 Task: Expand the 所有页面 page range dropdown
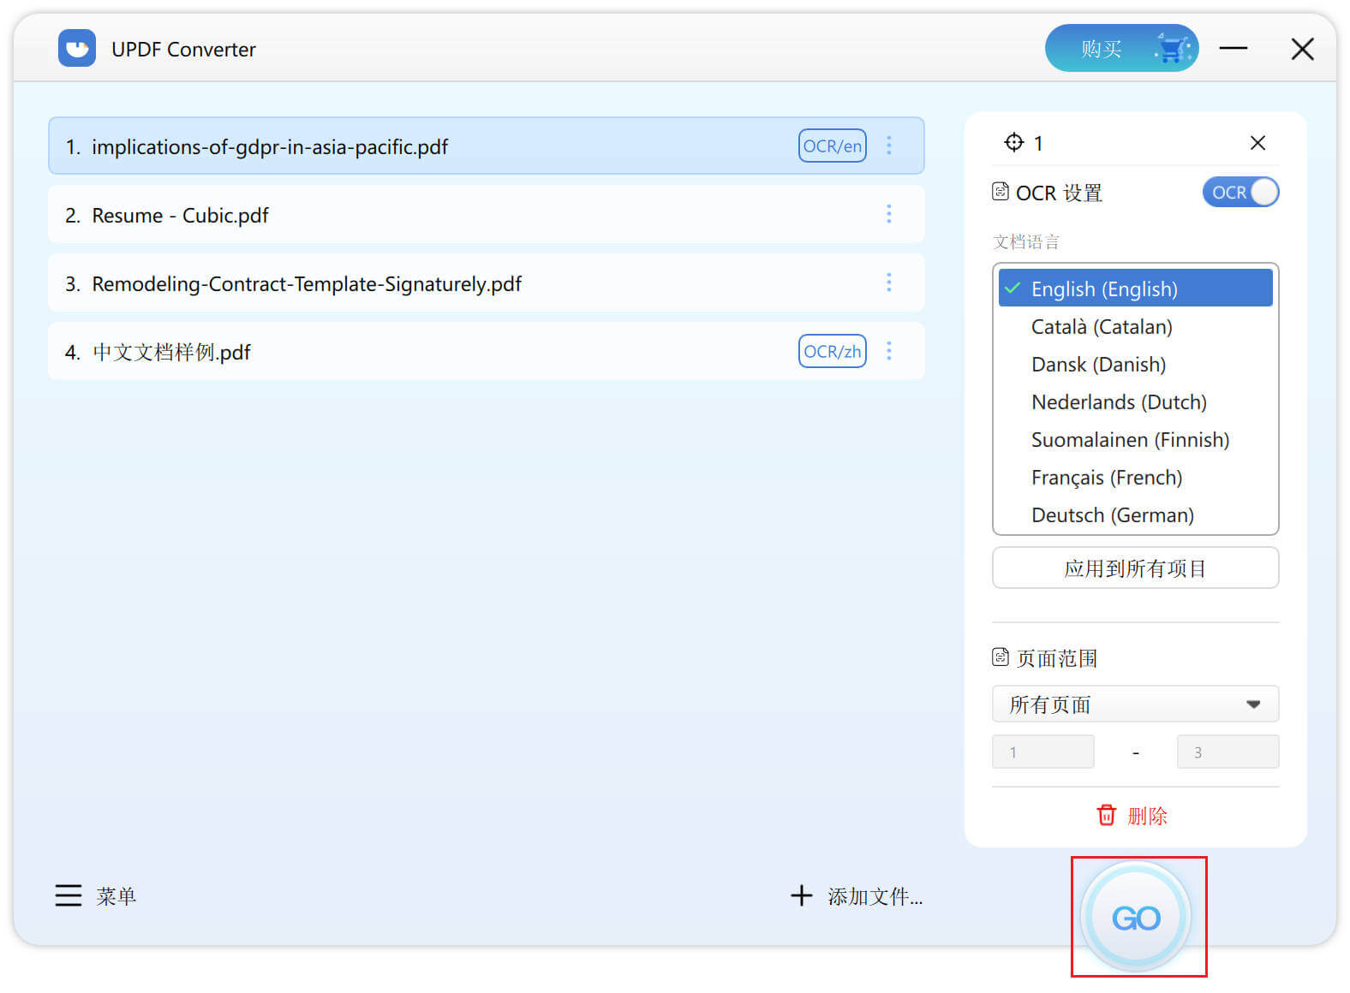(x=1135, y=704)
